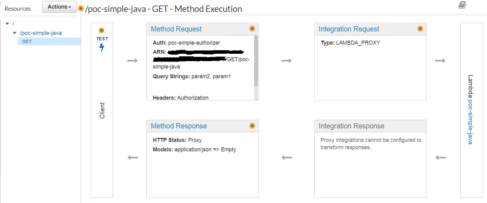
Task: Collapse the /poc-simple-java resource node
Action: pyautogui.click(x=15, y=33)
